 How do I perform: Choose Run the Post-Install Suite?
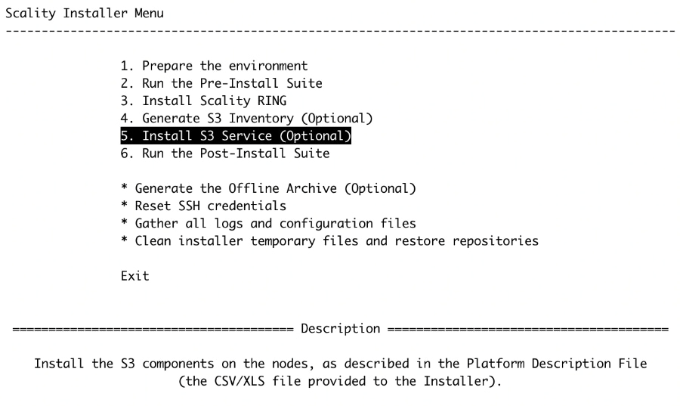(225, 153)
